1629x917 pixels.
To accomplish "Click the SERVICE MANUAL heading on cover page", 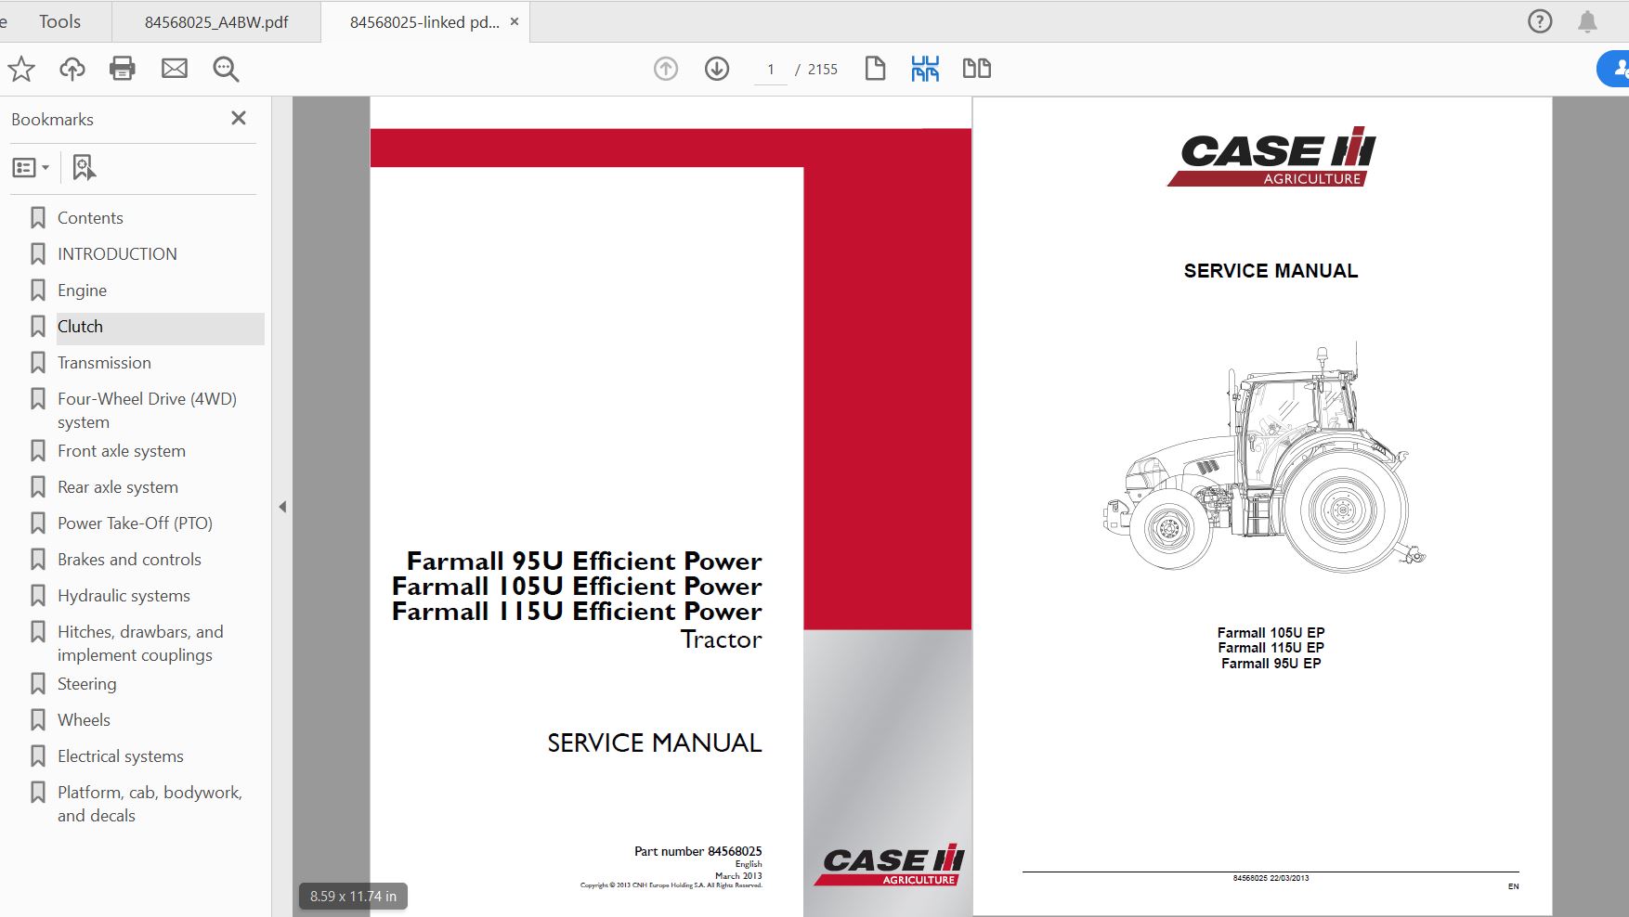I will click(x=654, y=743).
